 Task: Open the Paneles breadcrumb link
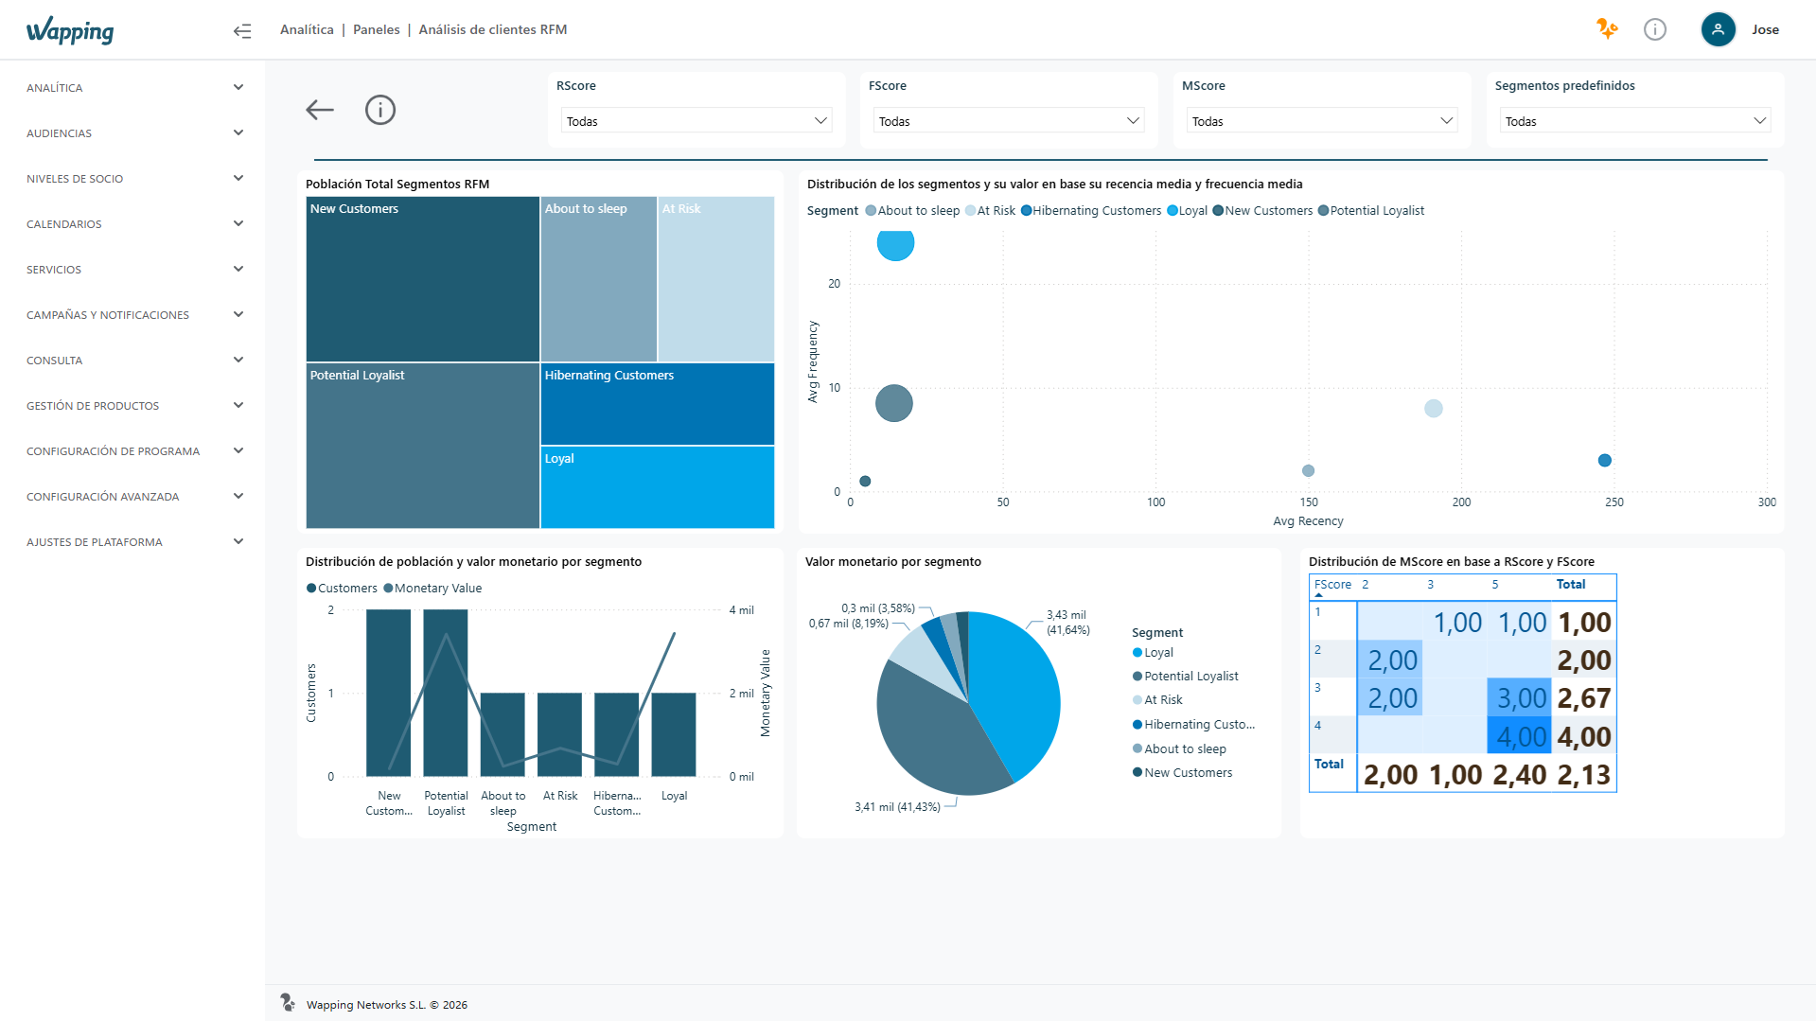[376, 29]
